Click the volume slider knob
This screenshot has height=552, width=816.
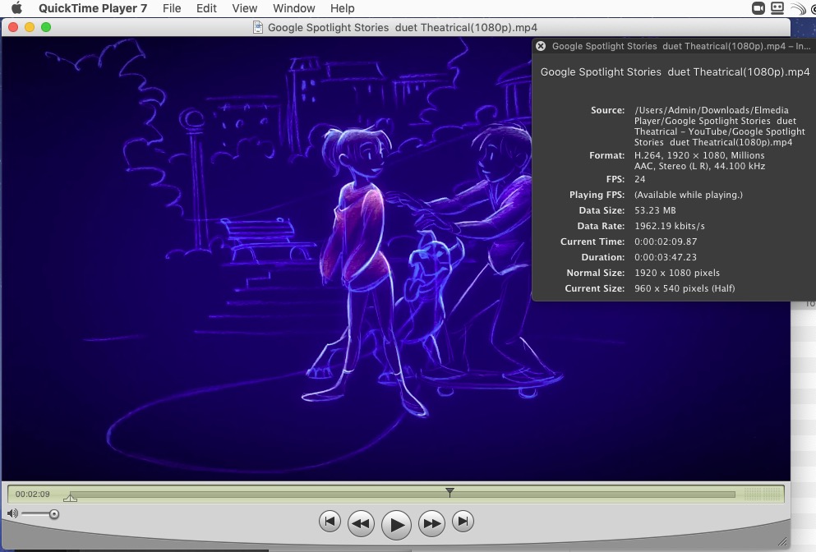tap(54, 514)
